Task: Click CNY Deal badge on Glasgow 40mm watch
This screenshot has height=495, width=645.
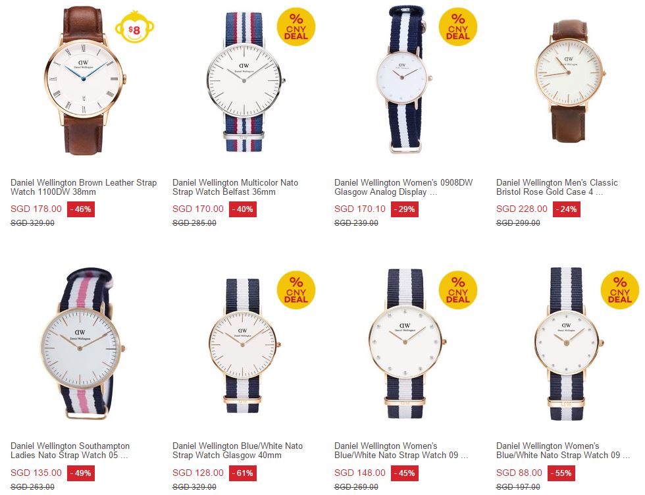Action: (x=296, y=290)
